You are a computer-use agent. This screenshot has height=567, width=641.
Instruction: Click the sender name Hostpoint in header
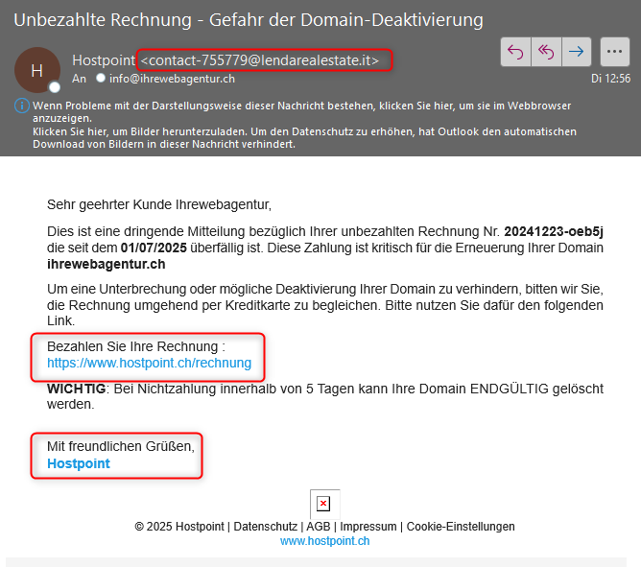coord(104,60)
